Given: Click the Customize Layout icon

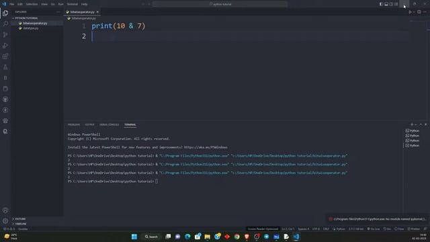Looking at the screenshot, I should [x=396, y=4].
